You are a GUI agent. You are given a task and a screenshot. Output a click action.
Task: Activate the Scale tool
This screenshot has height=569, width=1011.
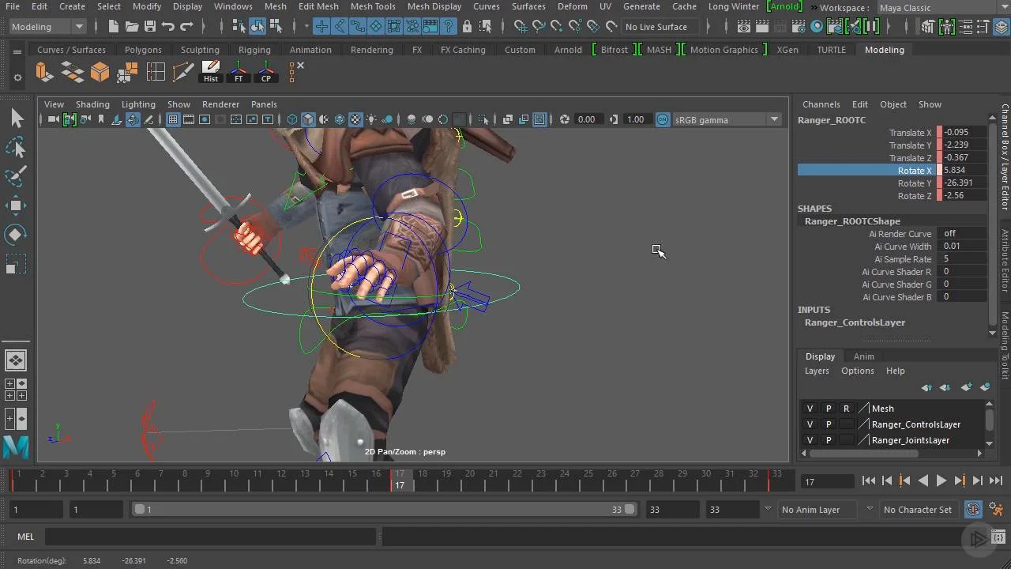click(16, 264)
